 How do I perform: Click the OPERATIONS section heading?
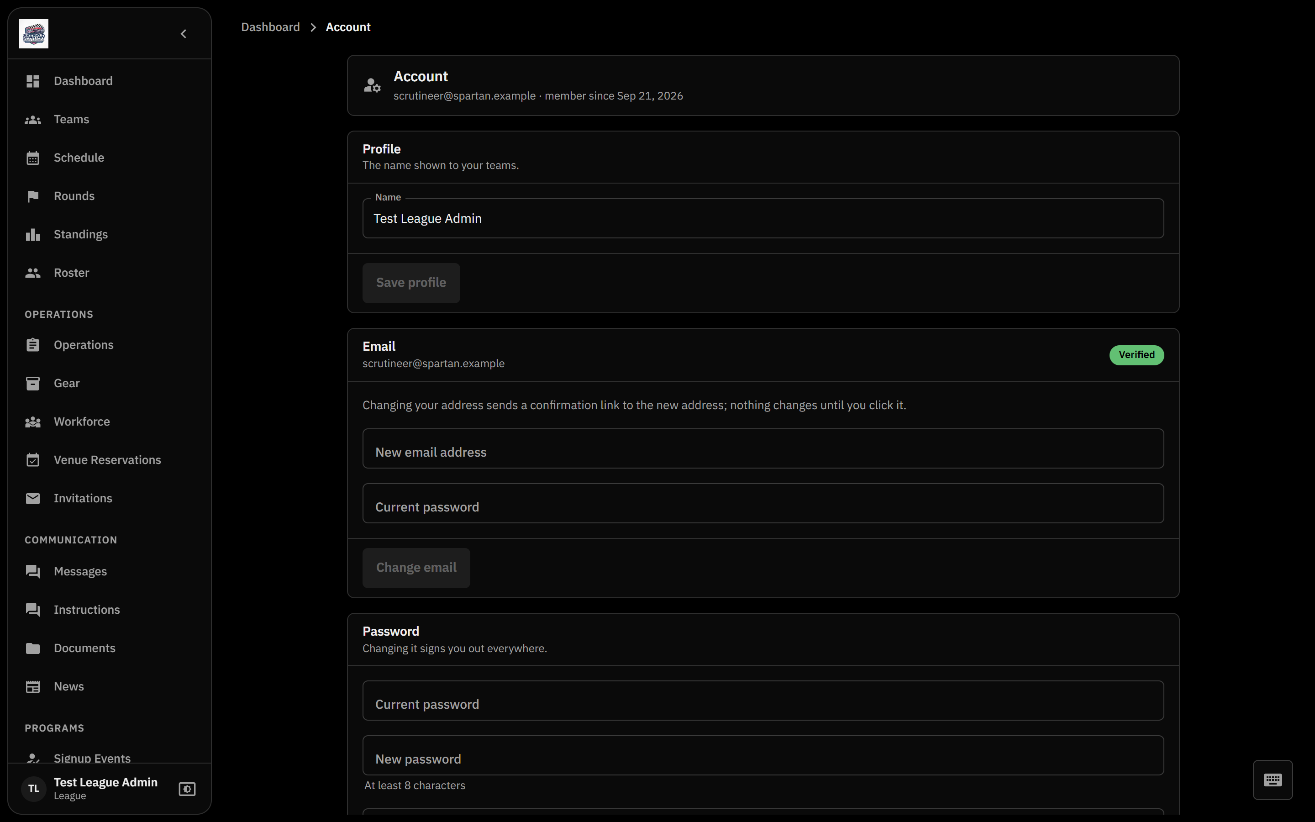[59, 315]
